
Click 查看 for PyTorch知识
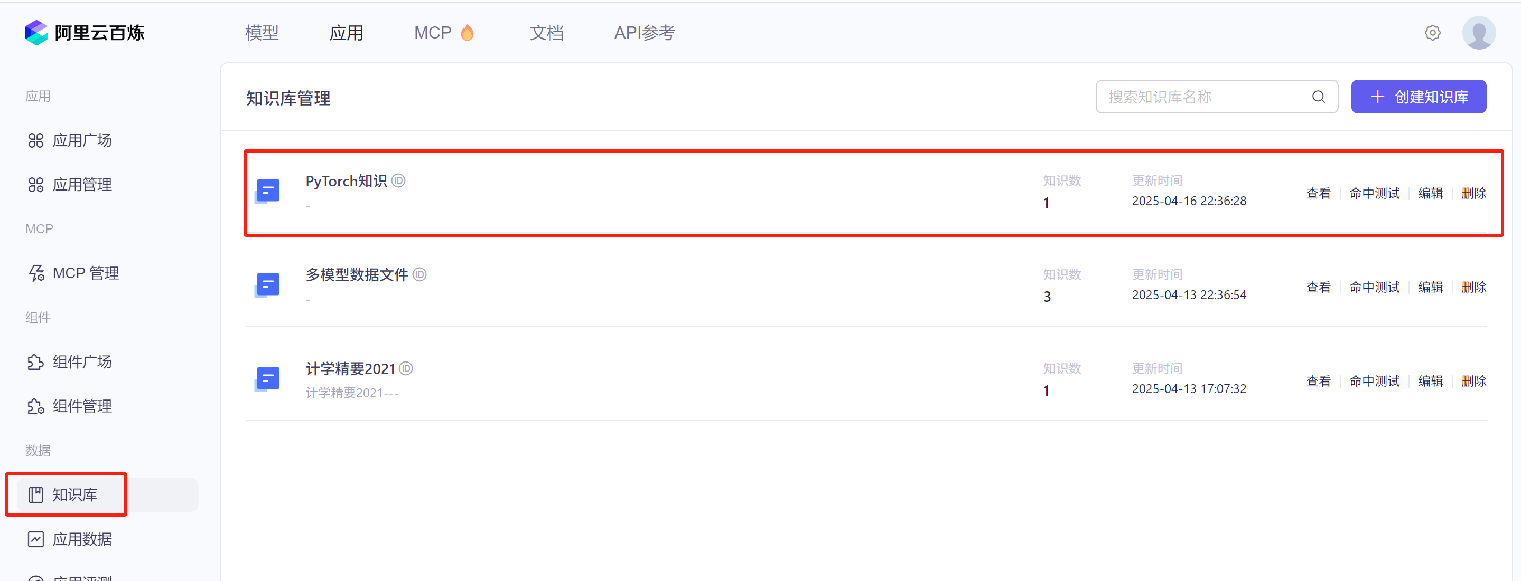coord(1318,194)
